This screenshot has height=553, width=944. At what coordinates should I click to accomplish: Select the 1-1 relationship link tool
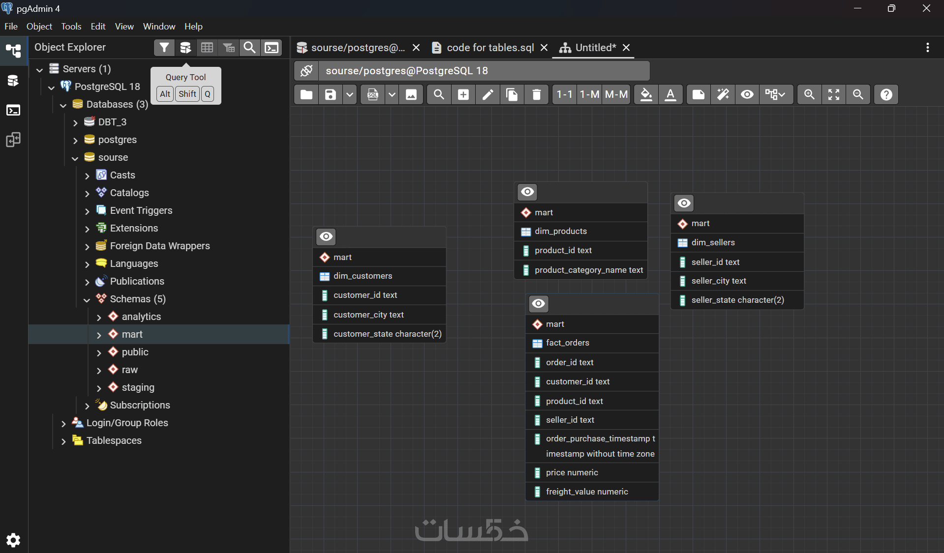(565, 94)
